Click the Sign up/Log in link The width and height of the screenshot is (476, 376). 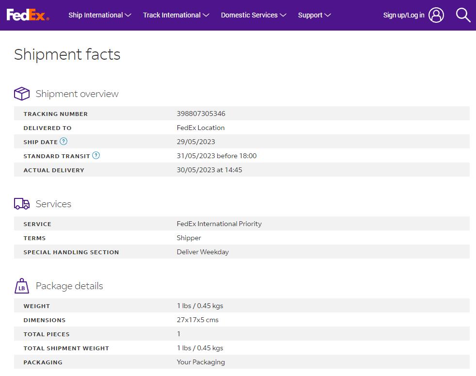[x=404, y=15]
